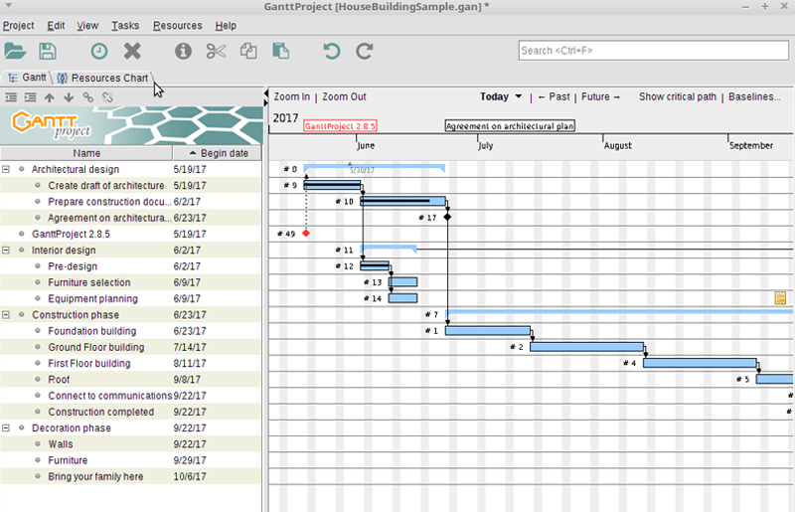The image size is (795, 512).
Task: Sort by the Begin date column header
Action: tap(218, 153)
